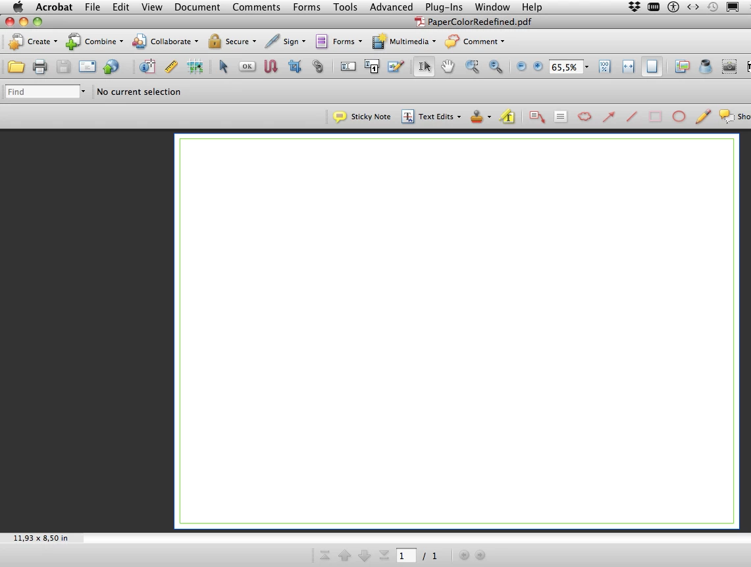This screenshot has width=751, height=567.
Task: Select the Highlight Text tool
Action: point(507,117)
